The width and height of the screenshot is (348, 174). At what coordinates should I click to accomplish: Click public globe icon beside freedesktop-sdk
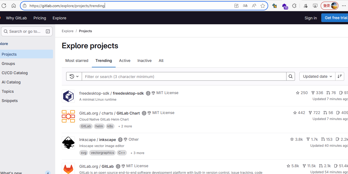pos(148,93)
